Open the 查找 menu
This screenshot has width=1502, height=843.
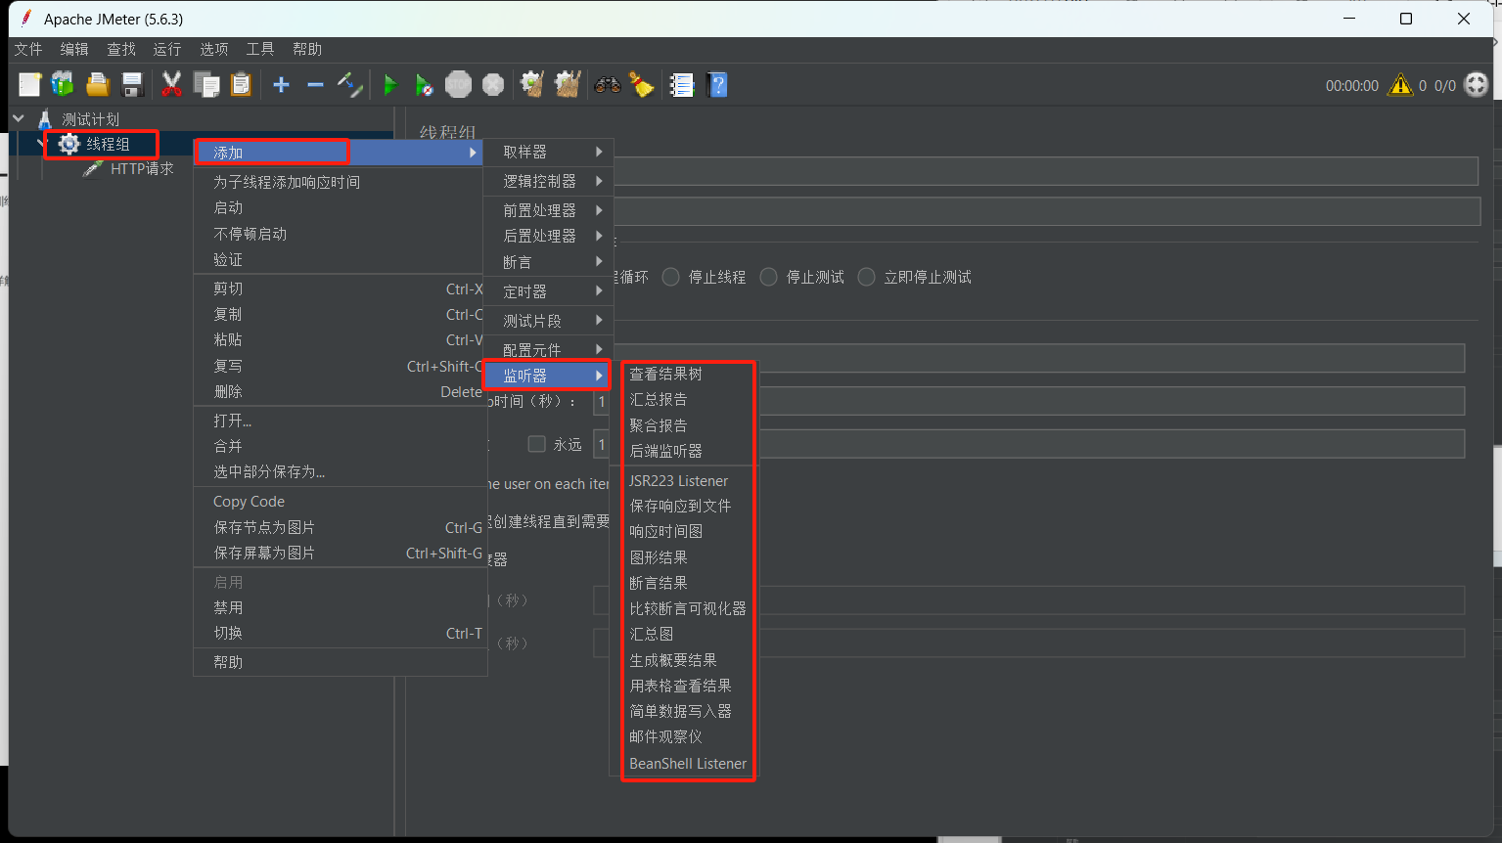(x=121, y=49)
